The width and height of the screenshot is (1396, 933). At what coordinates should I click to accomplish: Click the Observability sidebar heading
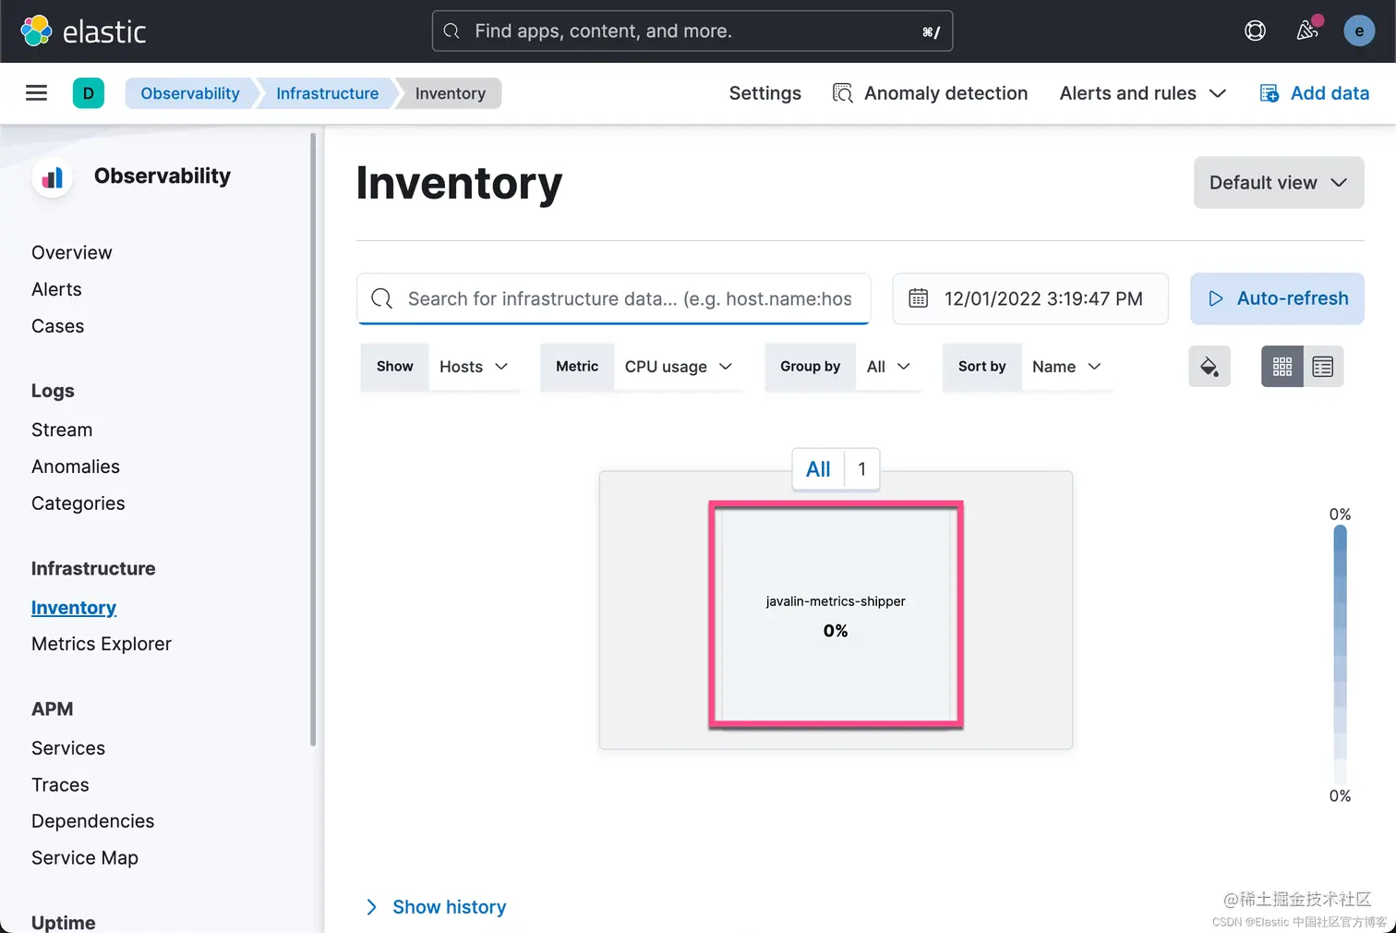[x=162, y=176]
